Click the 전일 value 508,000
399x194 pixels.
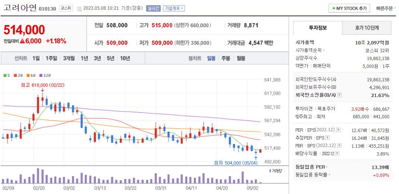117,25
